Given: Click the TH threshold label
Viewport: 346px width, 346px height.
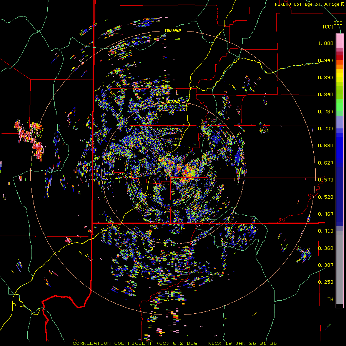Looking at the screenshot, I should coord(330,299).
